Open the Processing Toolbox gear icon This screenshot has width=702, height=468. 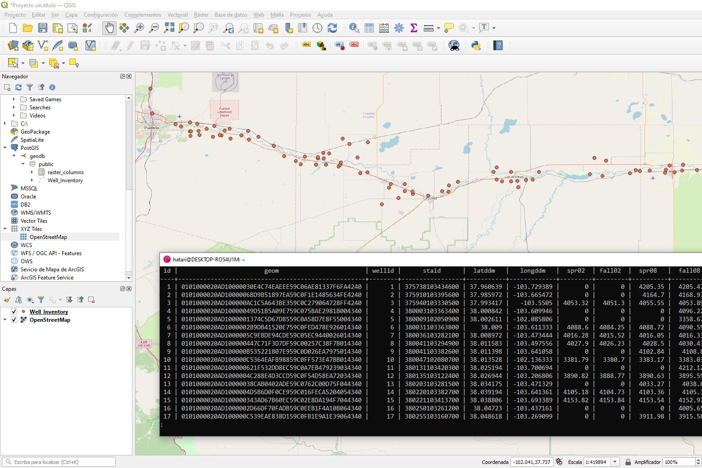(399, 28)
